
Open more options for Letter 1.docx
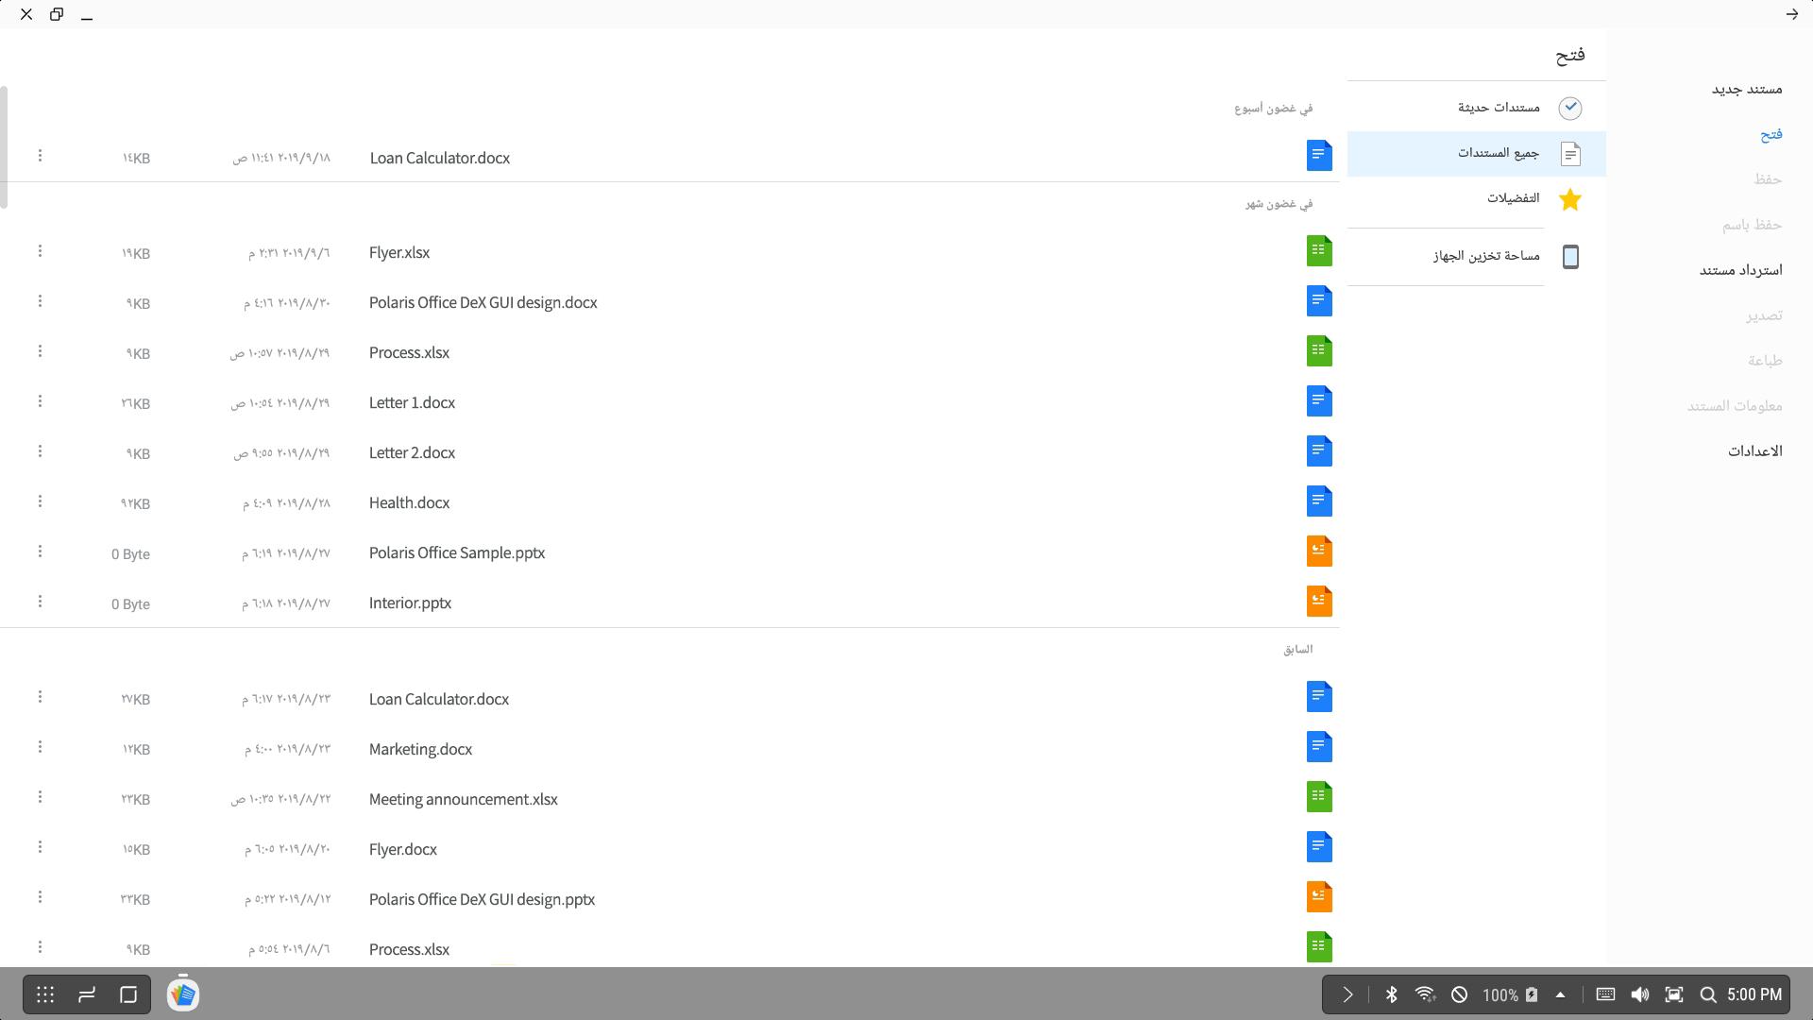click(40, 401)
